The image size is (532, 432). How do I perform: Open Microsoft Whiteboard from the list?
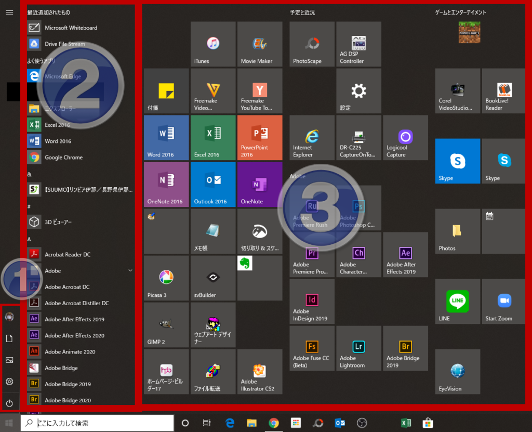(81, 28)
